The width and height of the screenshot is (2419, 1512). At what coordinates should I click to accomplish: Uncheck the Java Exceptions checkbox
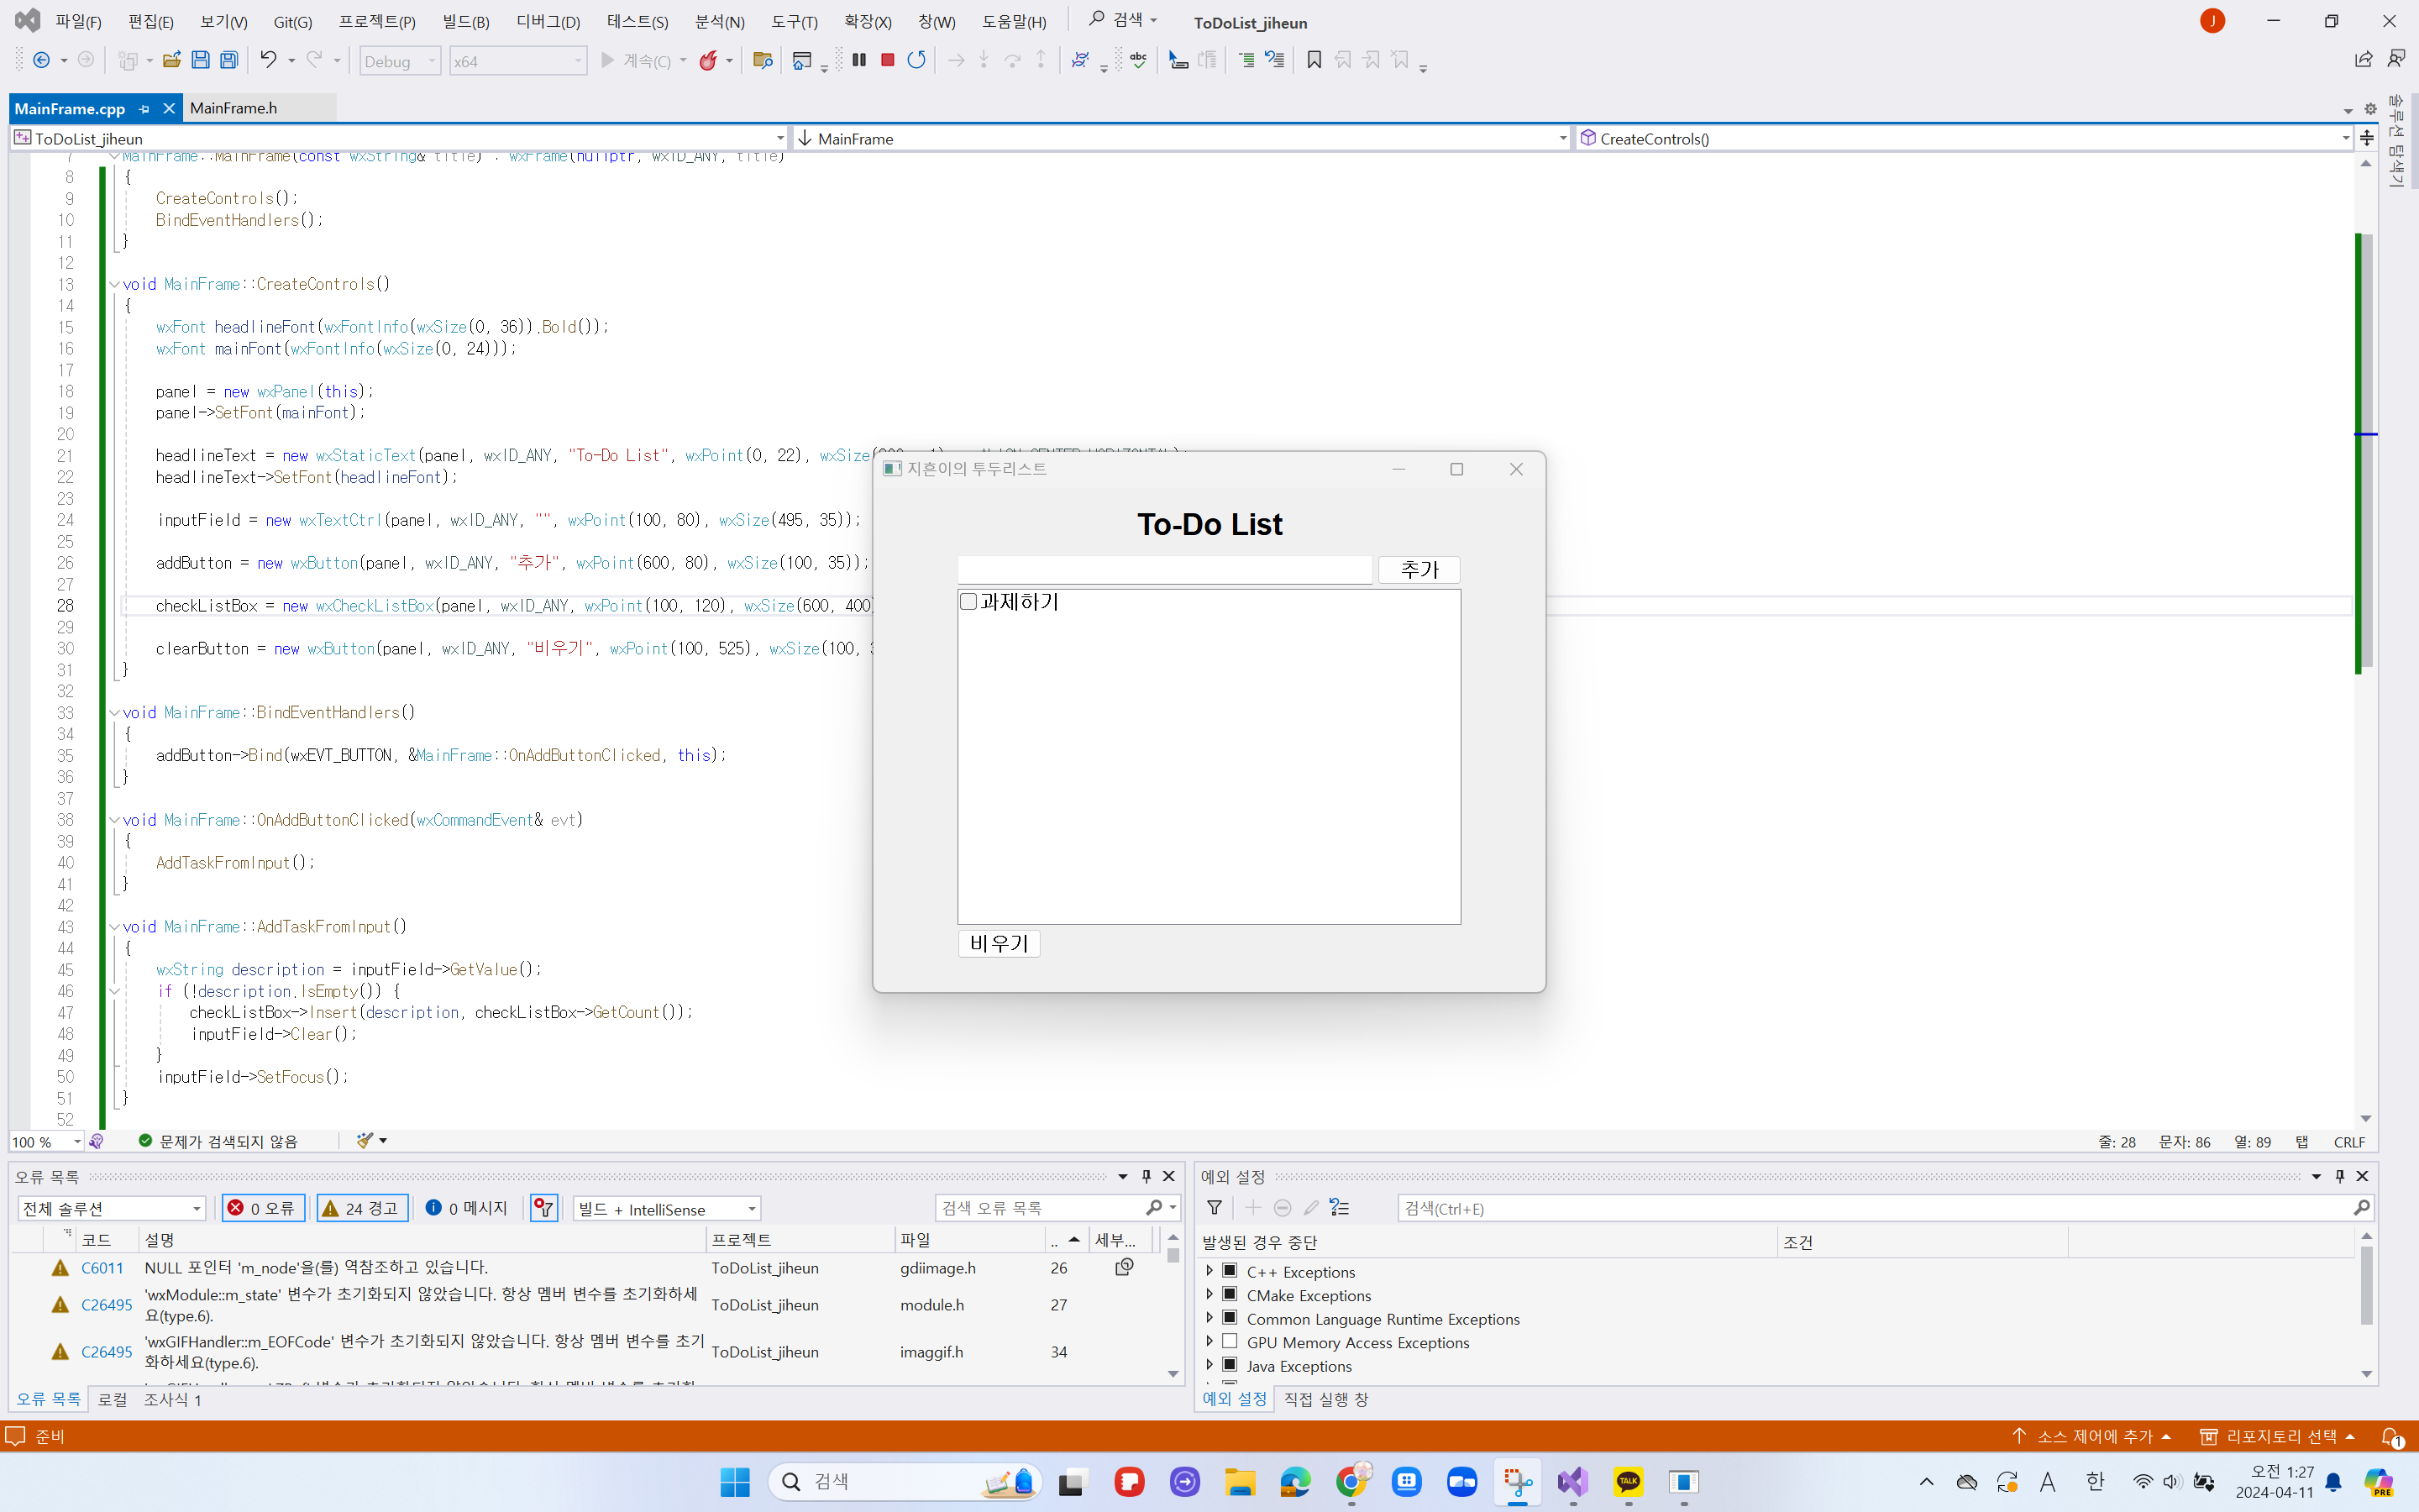point(1230,1365)
